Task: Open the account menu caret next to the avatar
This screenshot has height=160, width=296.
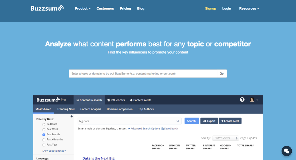Action: click(257, 100)
